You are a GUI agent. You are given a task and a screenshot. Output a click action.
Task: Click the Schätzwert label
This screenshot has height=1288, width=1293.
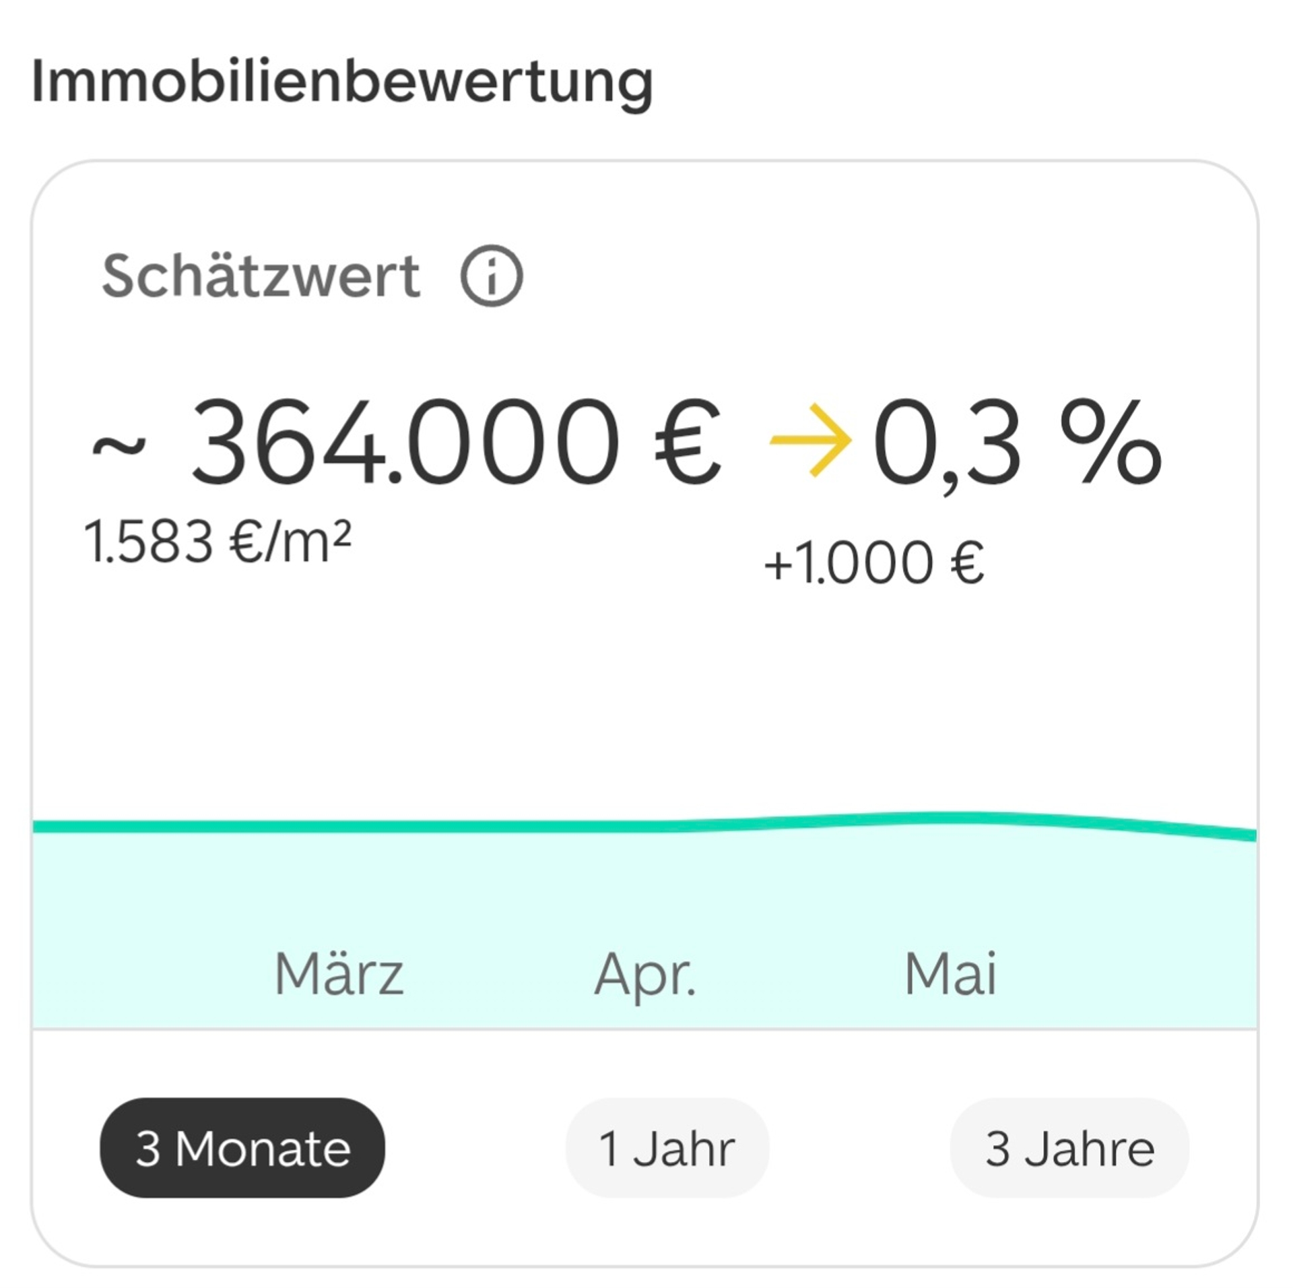(x=261, y=276)
